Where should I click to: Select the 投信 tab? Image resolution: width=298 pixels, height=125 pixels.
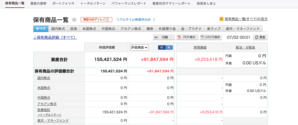(74, 29)
